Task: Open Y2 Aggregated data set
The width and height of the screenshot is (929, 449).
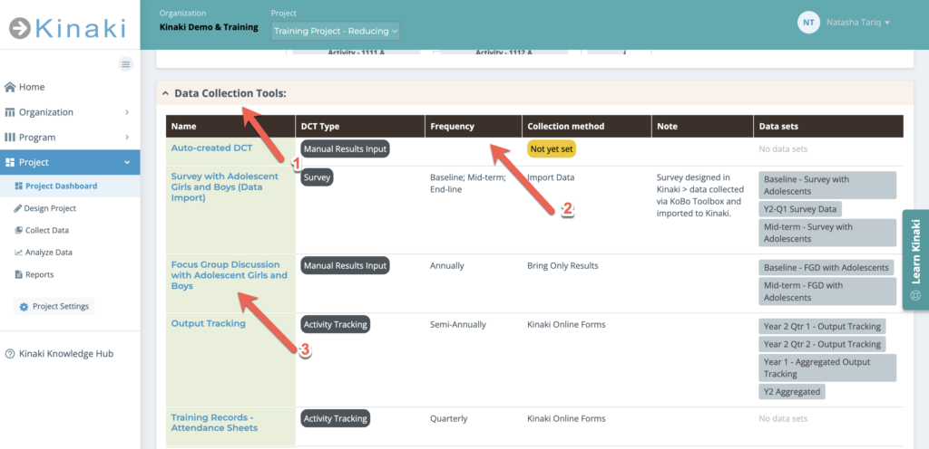Action: pyautogui.click(x=792, y=391)
